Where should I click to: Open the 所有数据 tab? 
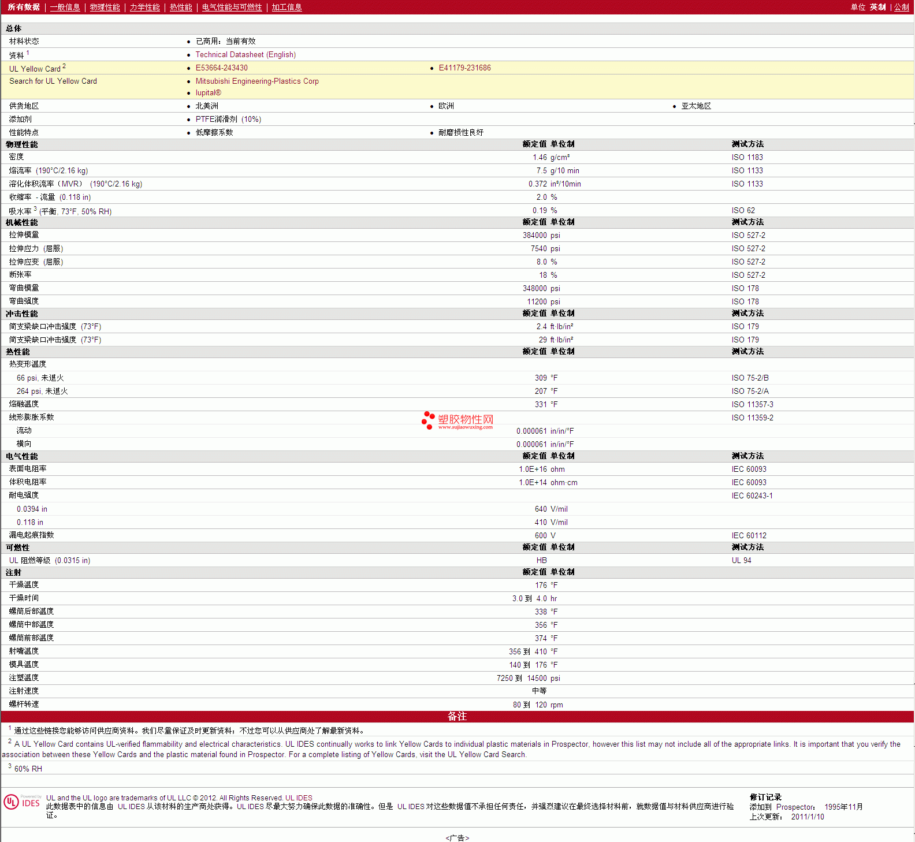click(24, 7)
